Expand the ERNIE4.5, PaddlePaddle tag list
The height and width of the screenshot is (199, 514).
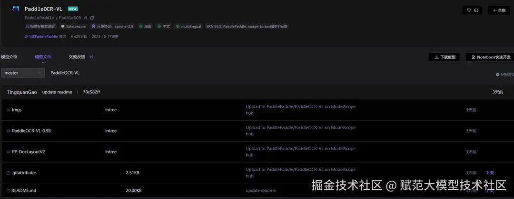(x=247, y=26)
